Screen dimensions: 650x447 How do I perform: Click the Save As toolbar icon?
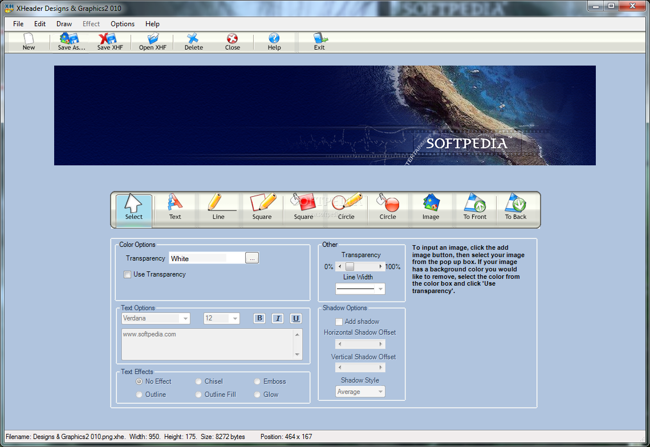tap(71, 42)
